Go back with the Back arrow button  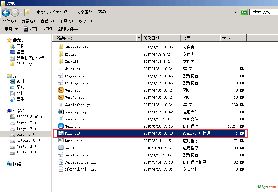6,12
